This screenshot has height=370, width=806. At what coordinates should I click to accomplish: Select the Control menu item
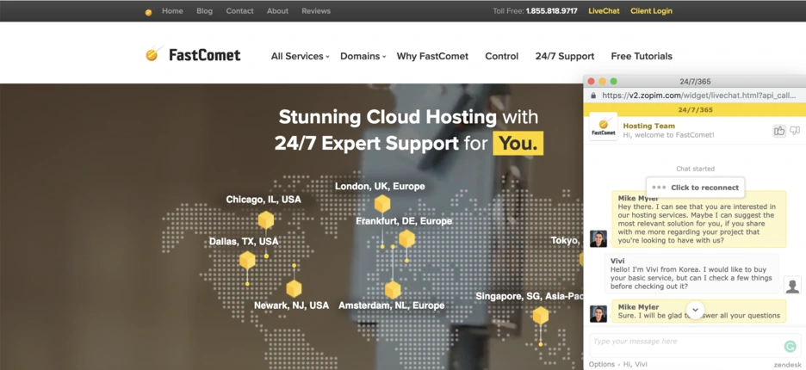[502, 57]
